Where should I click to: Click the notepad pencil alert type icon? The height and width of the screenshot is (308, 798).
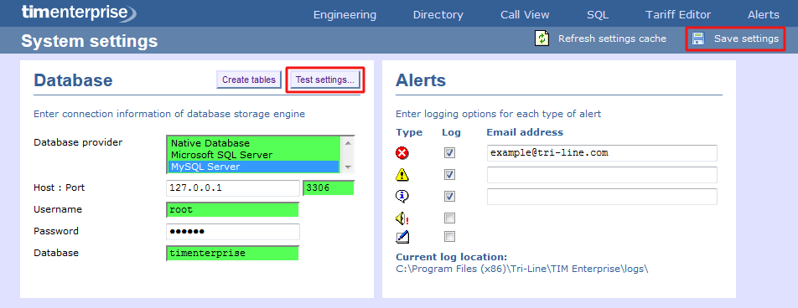point(402,237)
